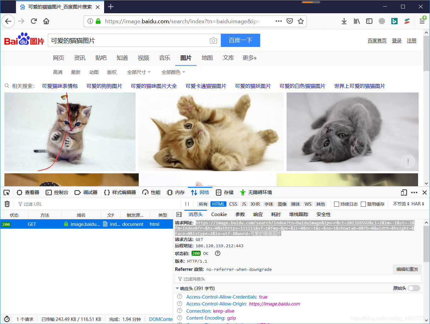Viewport: 430px width, 324px height.
Task: Open status code 200 help icon
Action: 218,253
